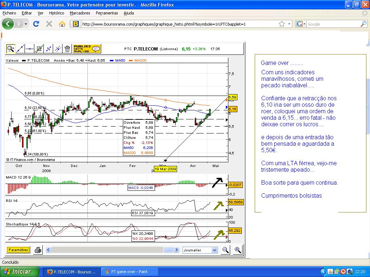Screen dimensions: 370x277
Task: Open the Ficheiro menu
Action: 9,13
